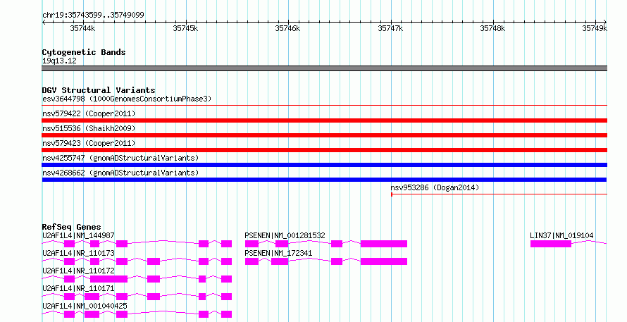Click the 35745k ruler tick label
Viewport: 627px width, 322px height.
pos(185,28)
